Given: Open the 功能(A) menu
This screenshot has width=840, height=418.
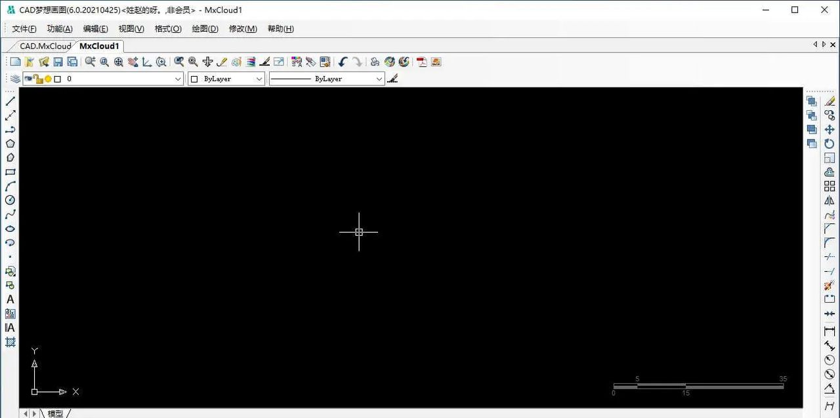Looking at the screenshot, I should (x=60, y=29).
